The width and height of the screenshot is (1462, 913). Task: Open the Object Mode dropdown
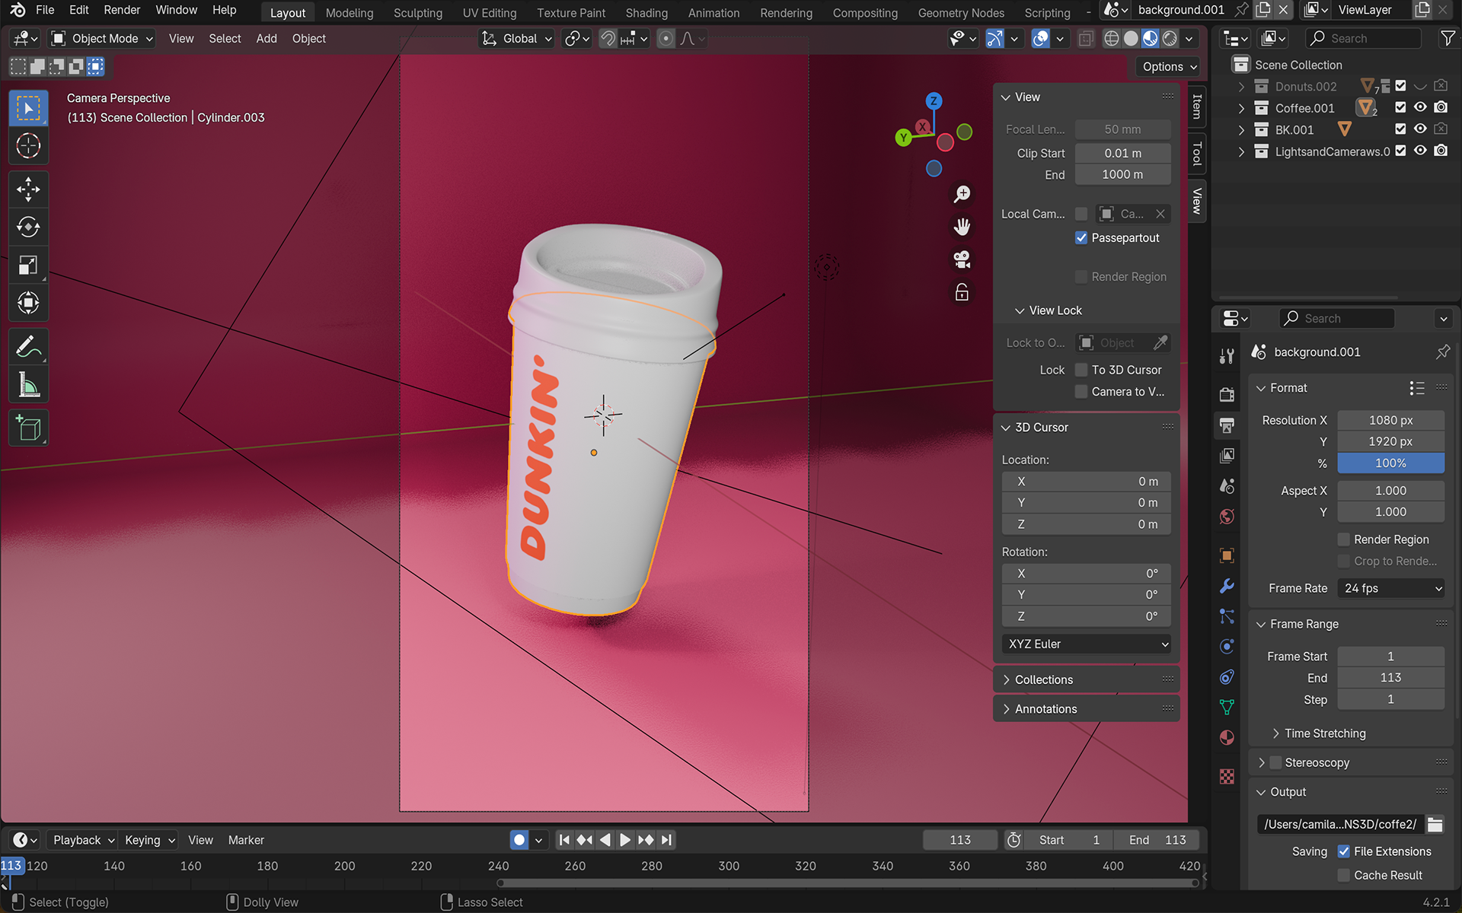point(101,38)
